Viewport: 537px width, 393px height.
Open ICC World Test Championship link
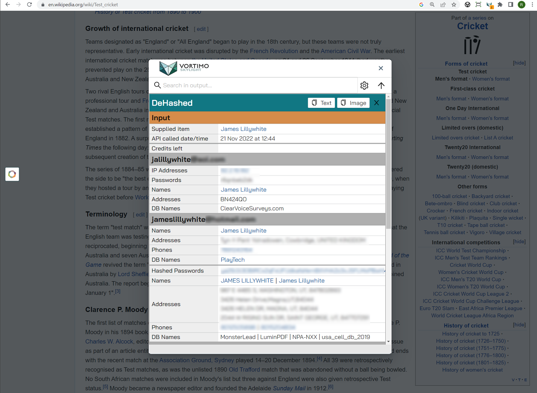point(471,250)
